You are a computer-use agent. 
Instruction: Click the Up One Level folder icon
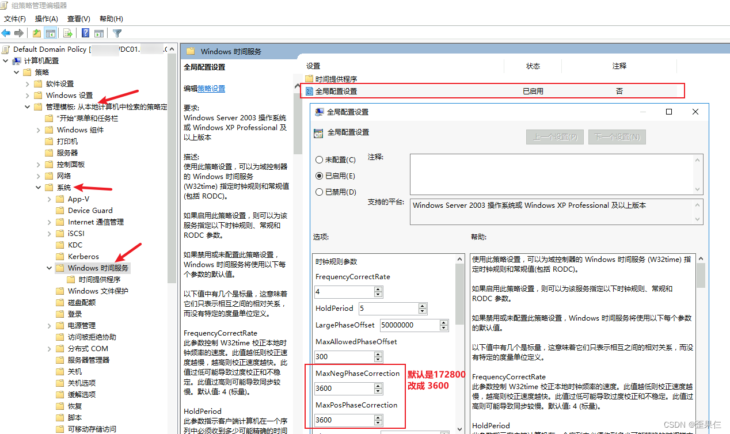[37, 33]
